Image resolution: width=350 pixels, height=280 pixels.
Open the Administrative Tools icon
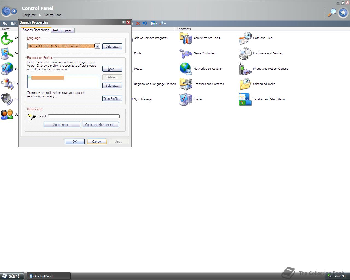pos(186,38)
